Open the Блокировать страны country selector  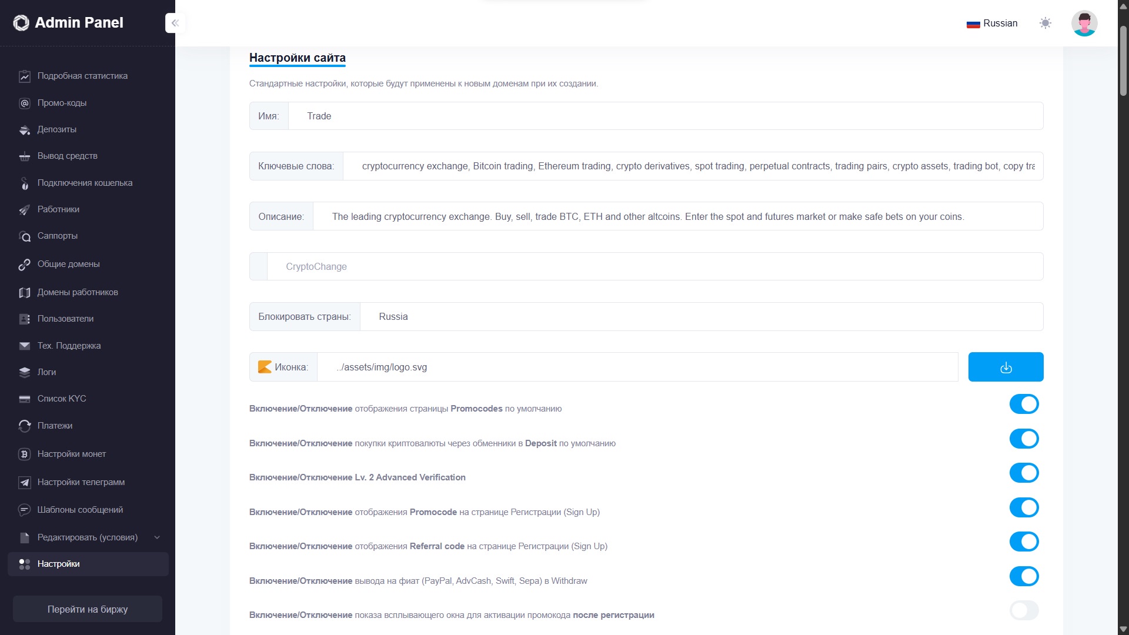pyautogui.click(x=701, y=316)
